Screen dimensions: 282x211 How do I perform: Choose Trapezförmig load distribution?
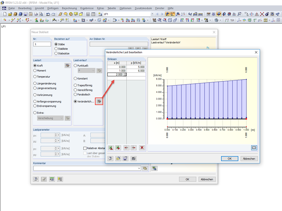(x=75, y=85)
